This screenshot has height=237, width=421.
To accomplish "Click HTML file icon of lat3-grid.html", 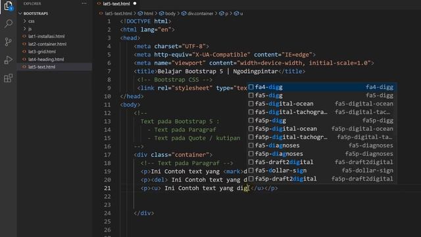I will pyautogui.click(x=24, y=51).
